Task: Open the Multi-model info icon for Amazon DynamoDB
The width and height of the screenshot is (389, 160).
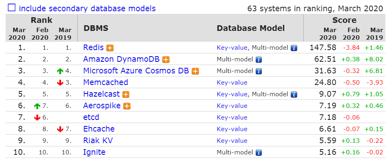Action: 259,59
